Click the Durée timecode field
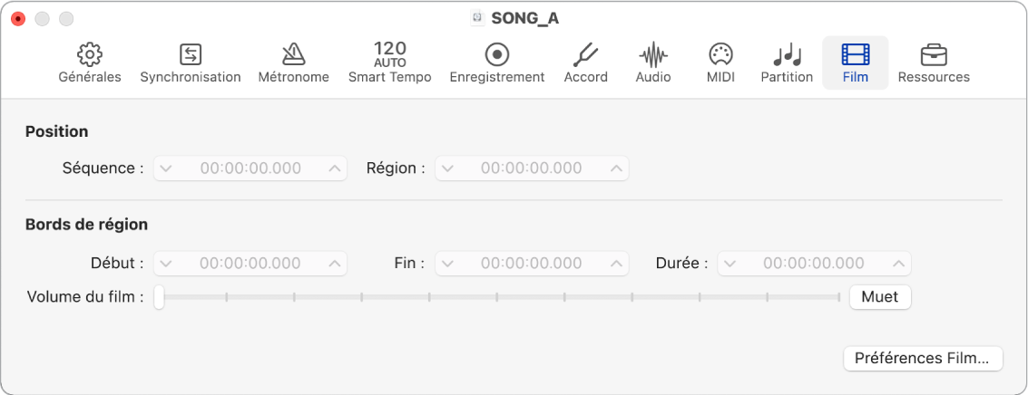Viewport: 1028px width, 395px height. 813,264
